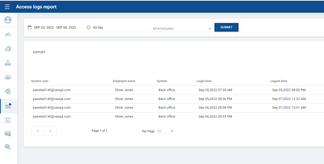The width and height of the screenshot is (324, 164).
Task: Click the Employee name column header
Action: click(x=124, y=81)
